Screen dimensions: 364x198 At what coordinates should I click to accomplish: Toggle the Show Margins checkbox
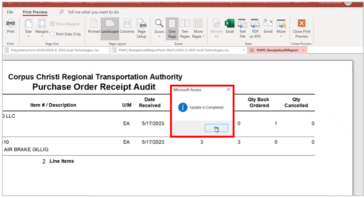tap(53, 24)
